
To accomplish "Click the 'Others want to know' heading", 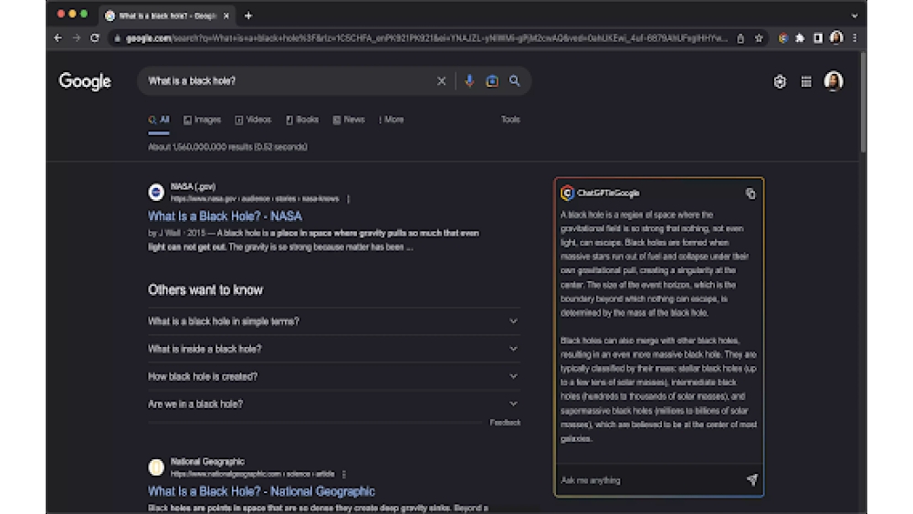I will coord(205,290).
